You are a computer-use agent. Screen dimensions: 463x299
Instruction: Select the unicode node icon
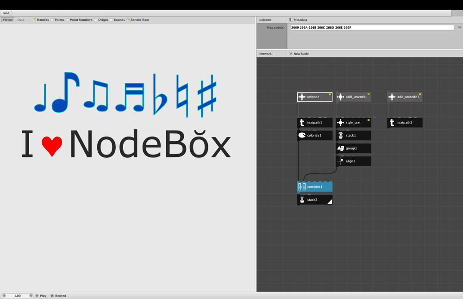click(302, 97)
